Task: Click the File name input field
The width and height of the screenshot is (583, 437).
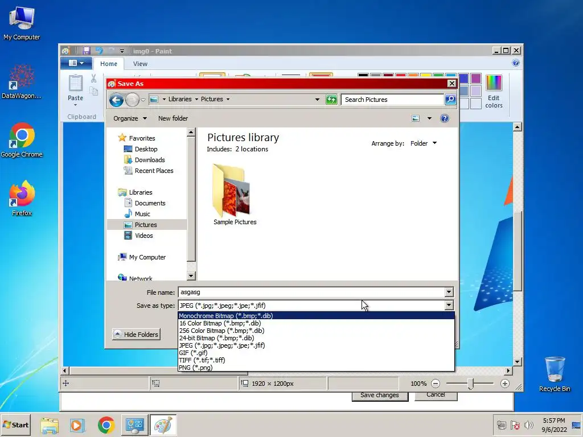Action: [311, 292]
